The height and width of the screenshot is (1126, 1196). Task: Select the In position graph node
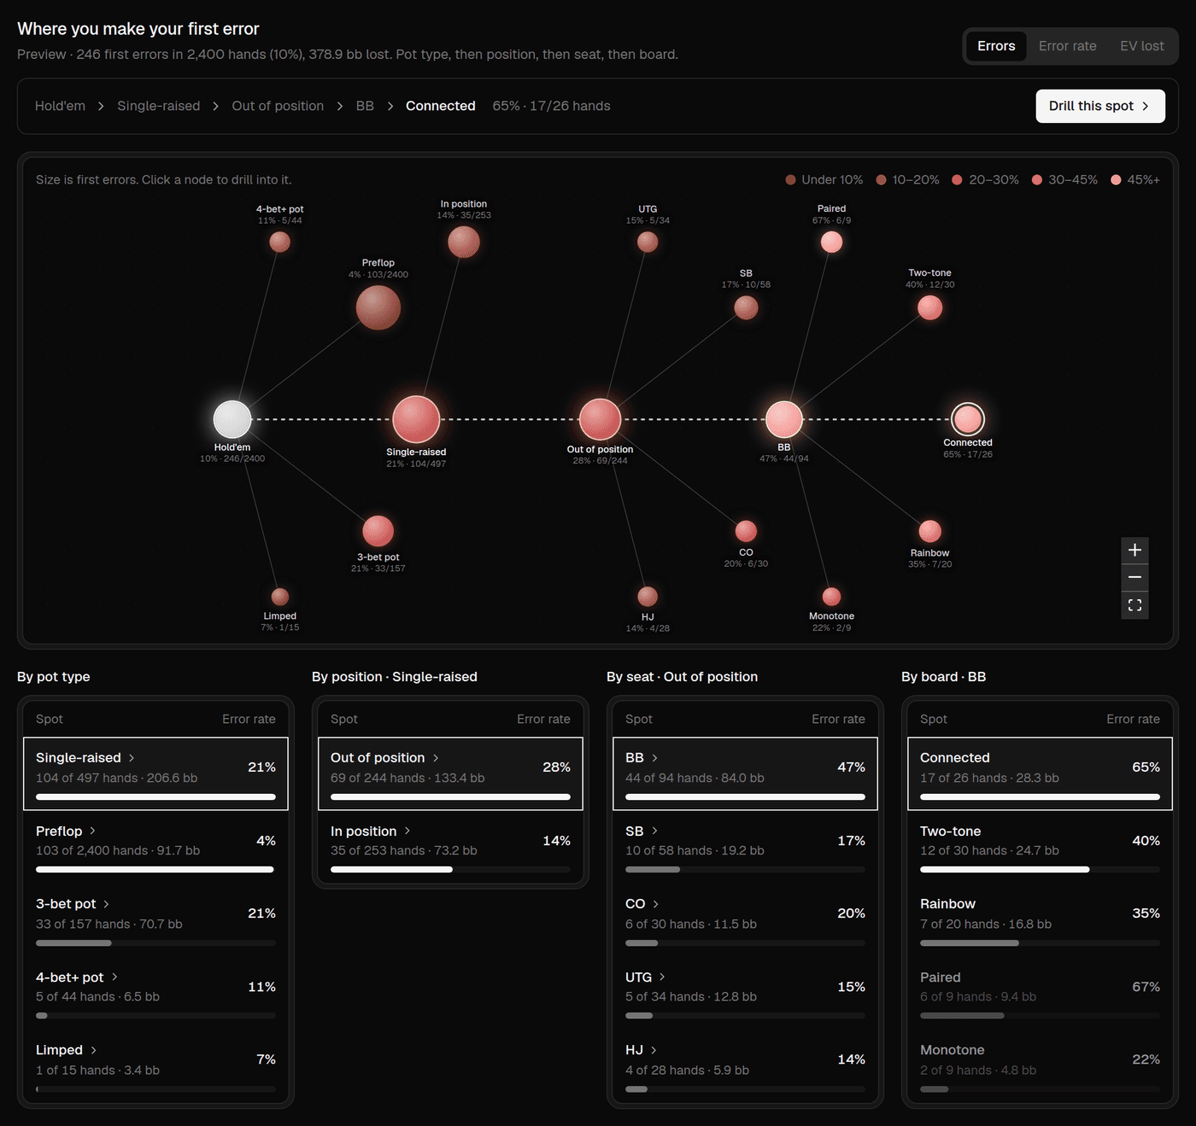click(x=464, y=242)
